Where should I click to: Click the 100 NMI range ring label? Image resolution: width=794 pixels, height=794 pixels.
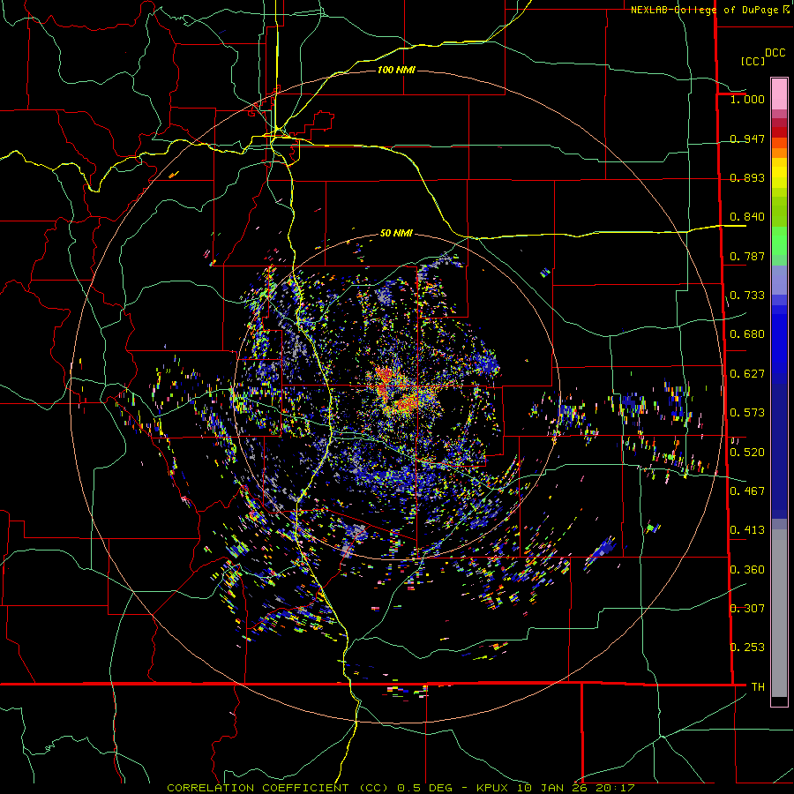[x=396, y=70]
